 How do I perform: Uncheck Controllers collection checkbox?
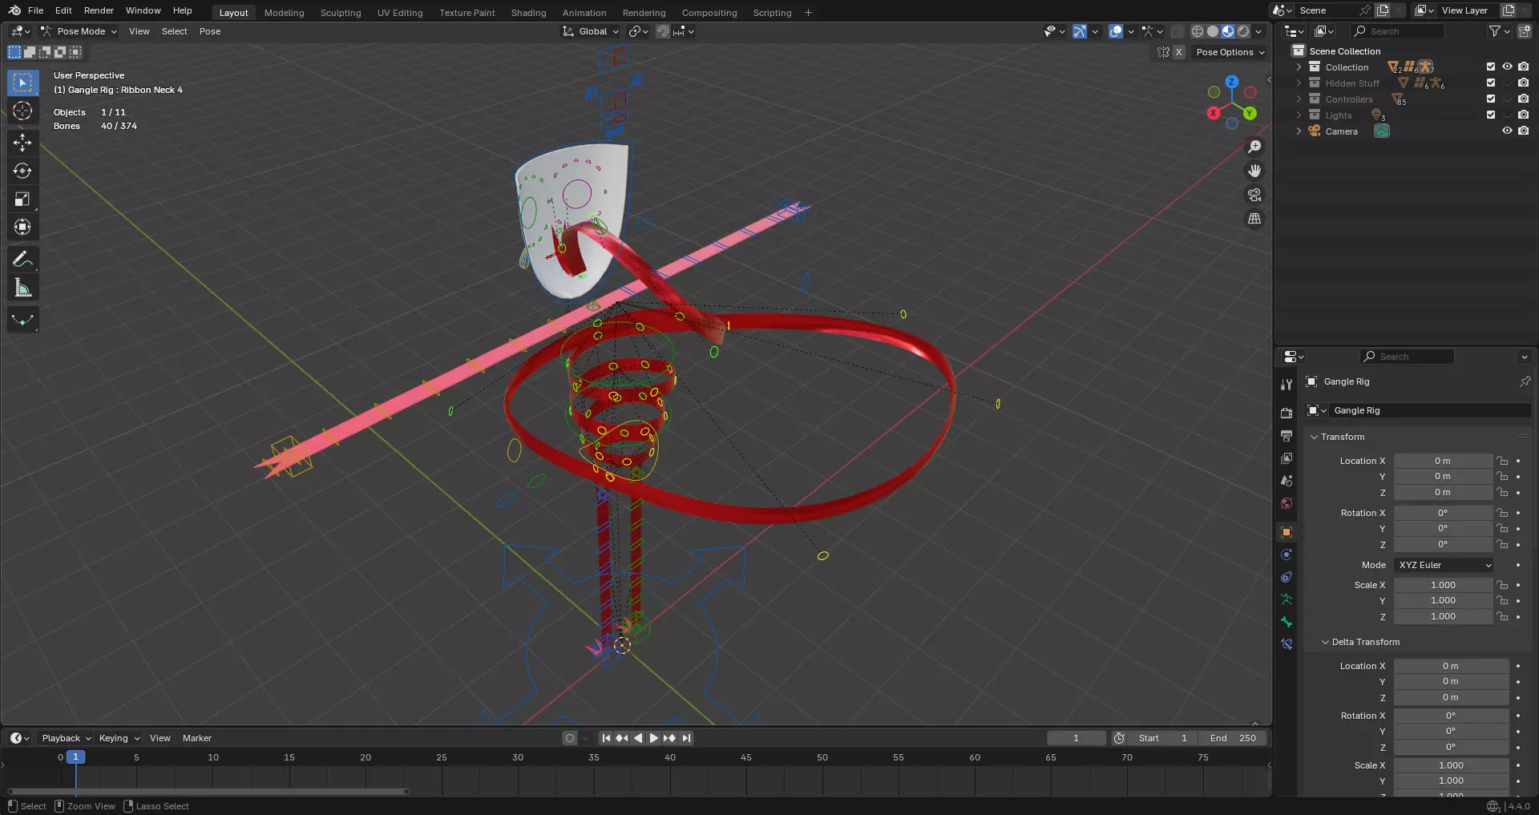point(1491,99)
